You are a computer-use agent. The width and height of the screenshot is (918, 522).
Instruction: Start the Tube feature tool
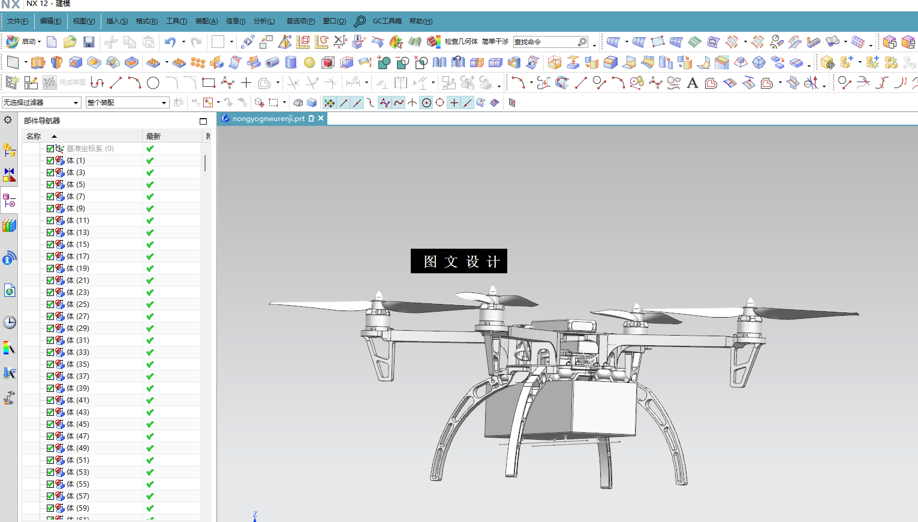tap(272, 62)
